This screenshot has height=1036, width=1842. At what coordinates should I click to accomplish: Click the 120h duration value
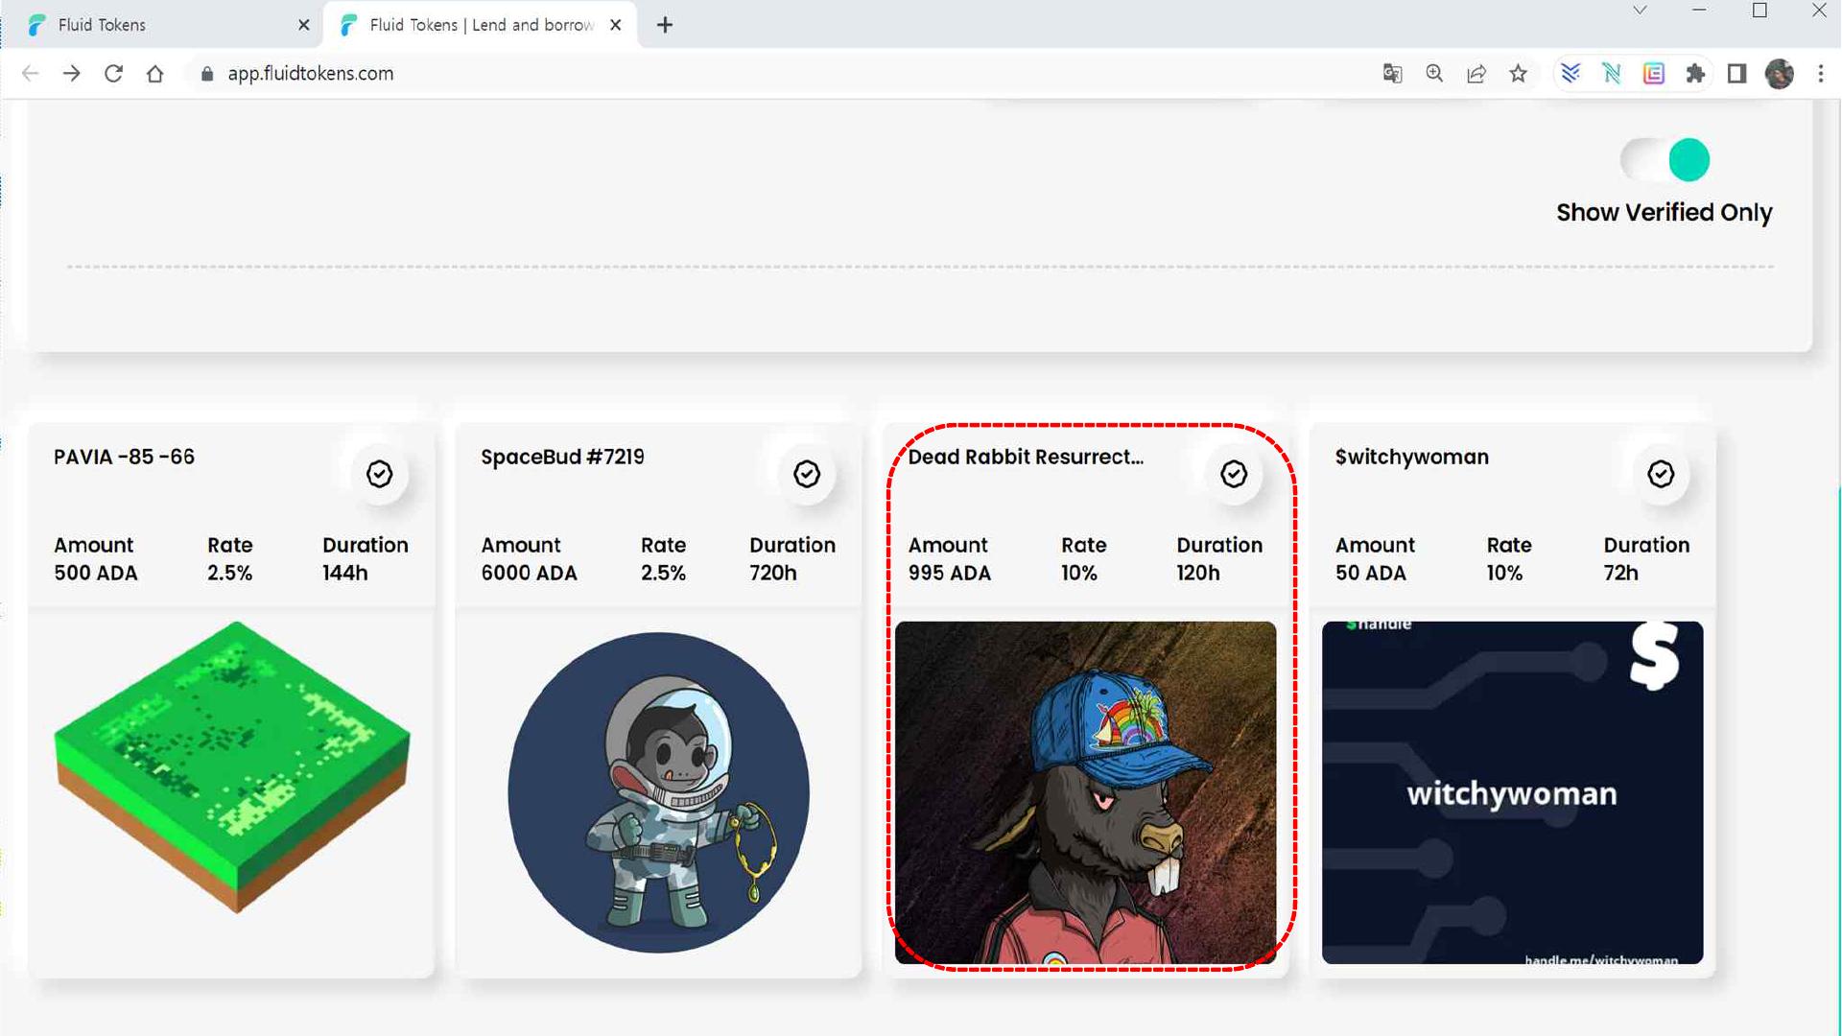click(x=1198, y=573)
